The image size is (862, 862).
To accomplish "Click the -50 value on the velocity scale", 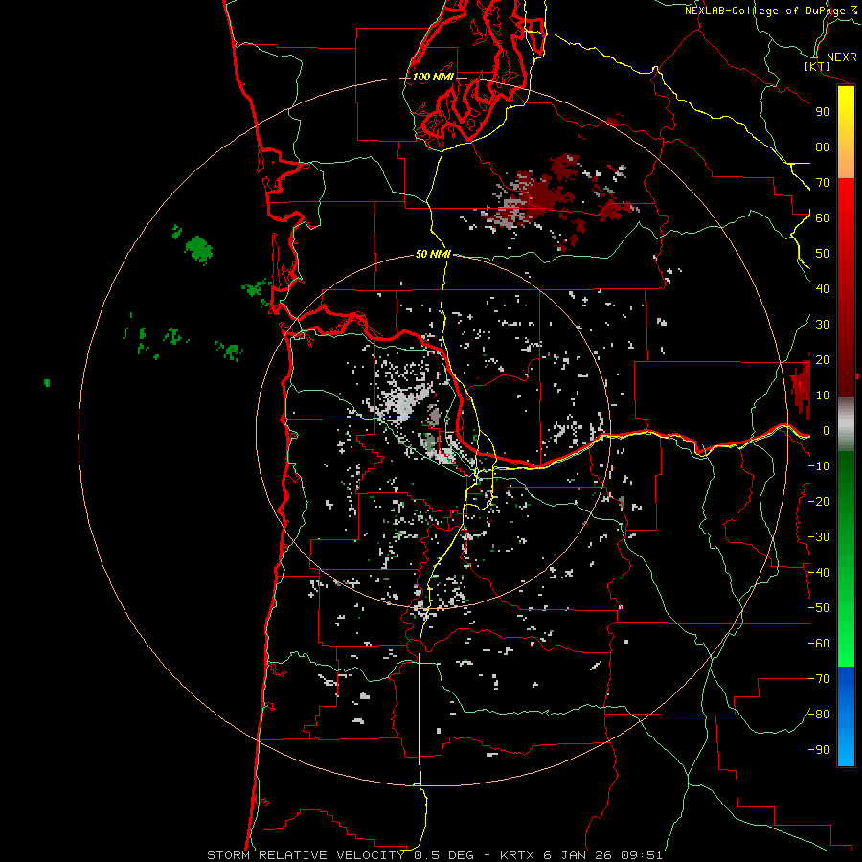I will point(819,608).
